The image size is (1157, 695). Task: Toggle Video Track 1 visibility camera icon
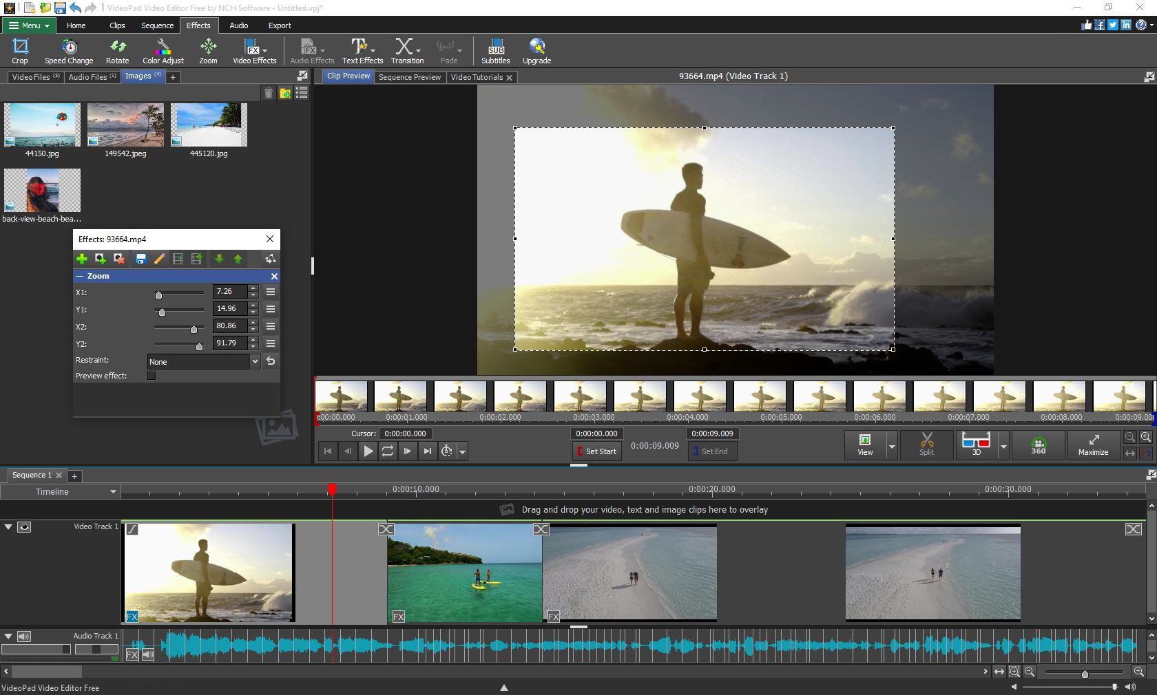(24, 527)
